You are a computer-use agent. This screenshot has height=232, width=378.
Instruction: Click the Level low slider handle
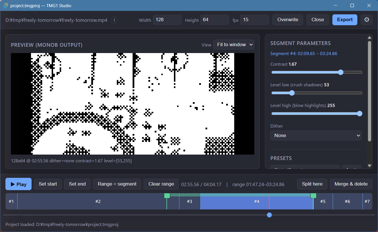coord(292,93)
